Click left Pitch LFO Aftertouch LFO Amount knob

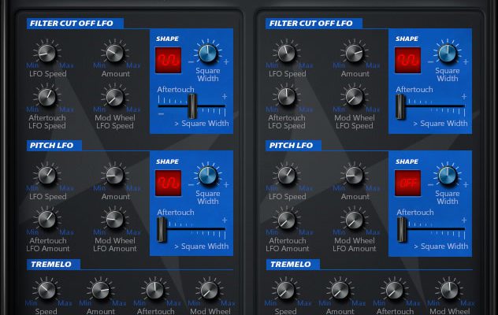pos(47,220)
